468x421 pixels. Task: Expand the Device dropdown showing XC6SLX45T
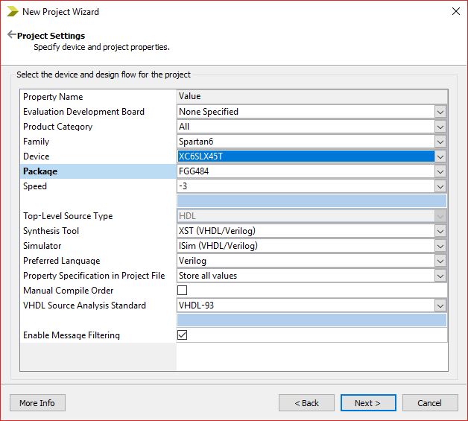coord(440,156)
